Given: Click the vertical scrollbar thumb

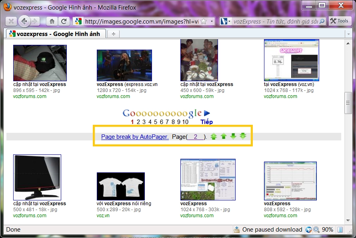Looking at the screenshot, I should coord(348,103).
